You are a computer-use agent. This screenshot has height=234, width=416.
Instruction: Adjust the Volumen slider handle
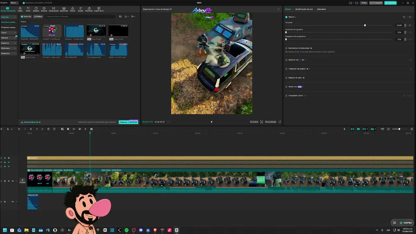point(365,25)
